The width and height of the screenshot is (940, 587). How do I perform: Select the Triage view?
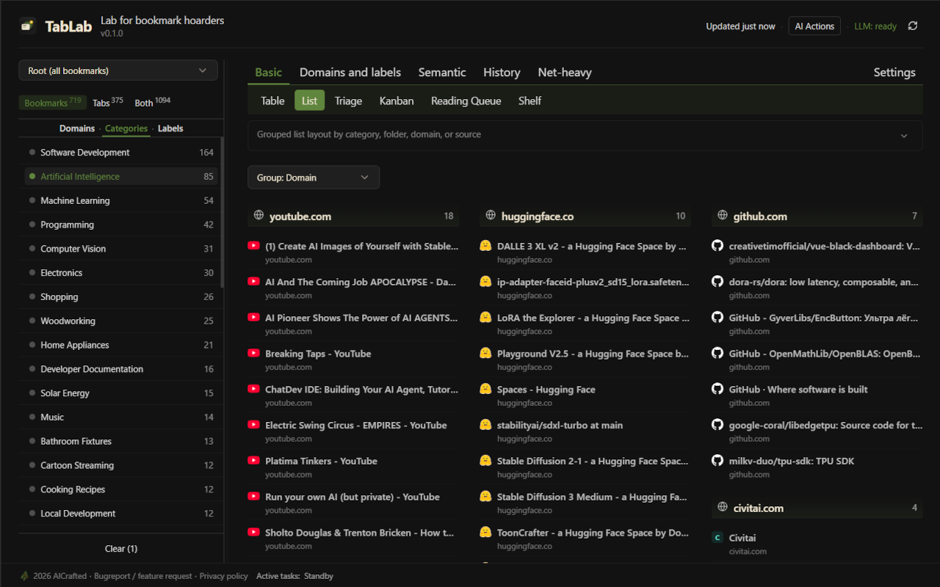(x=348, y=101)
